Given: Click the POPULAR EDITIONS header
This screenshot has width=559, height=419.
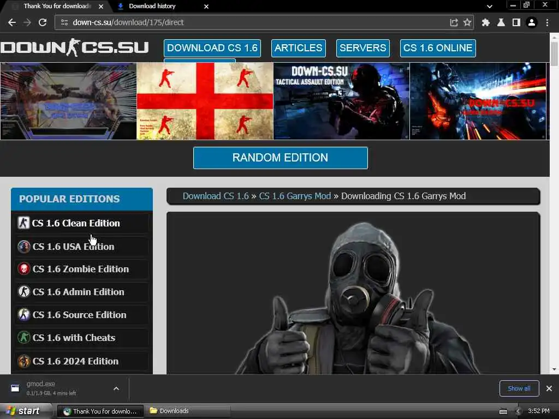Looking at the screenshot, I should click(x=82, y=199).
